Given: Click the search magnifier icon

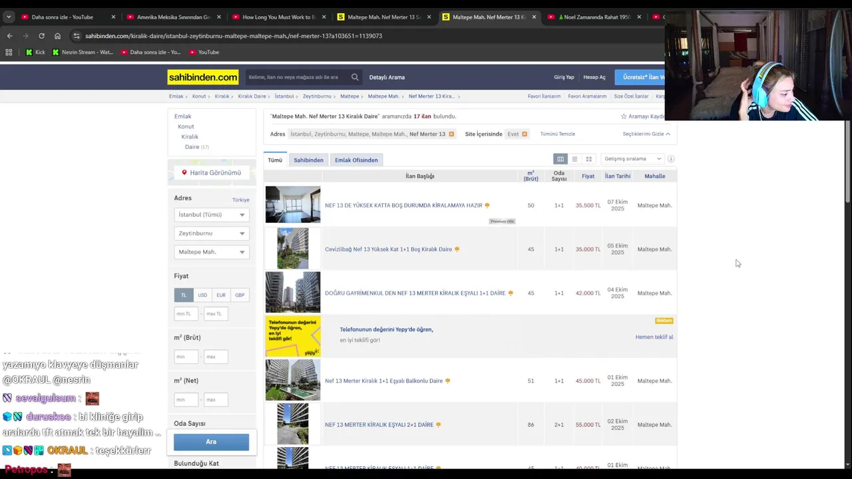Looking at the screenshot, I should coord(355,77).
